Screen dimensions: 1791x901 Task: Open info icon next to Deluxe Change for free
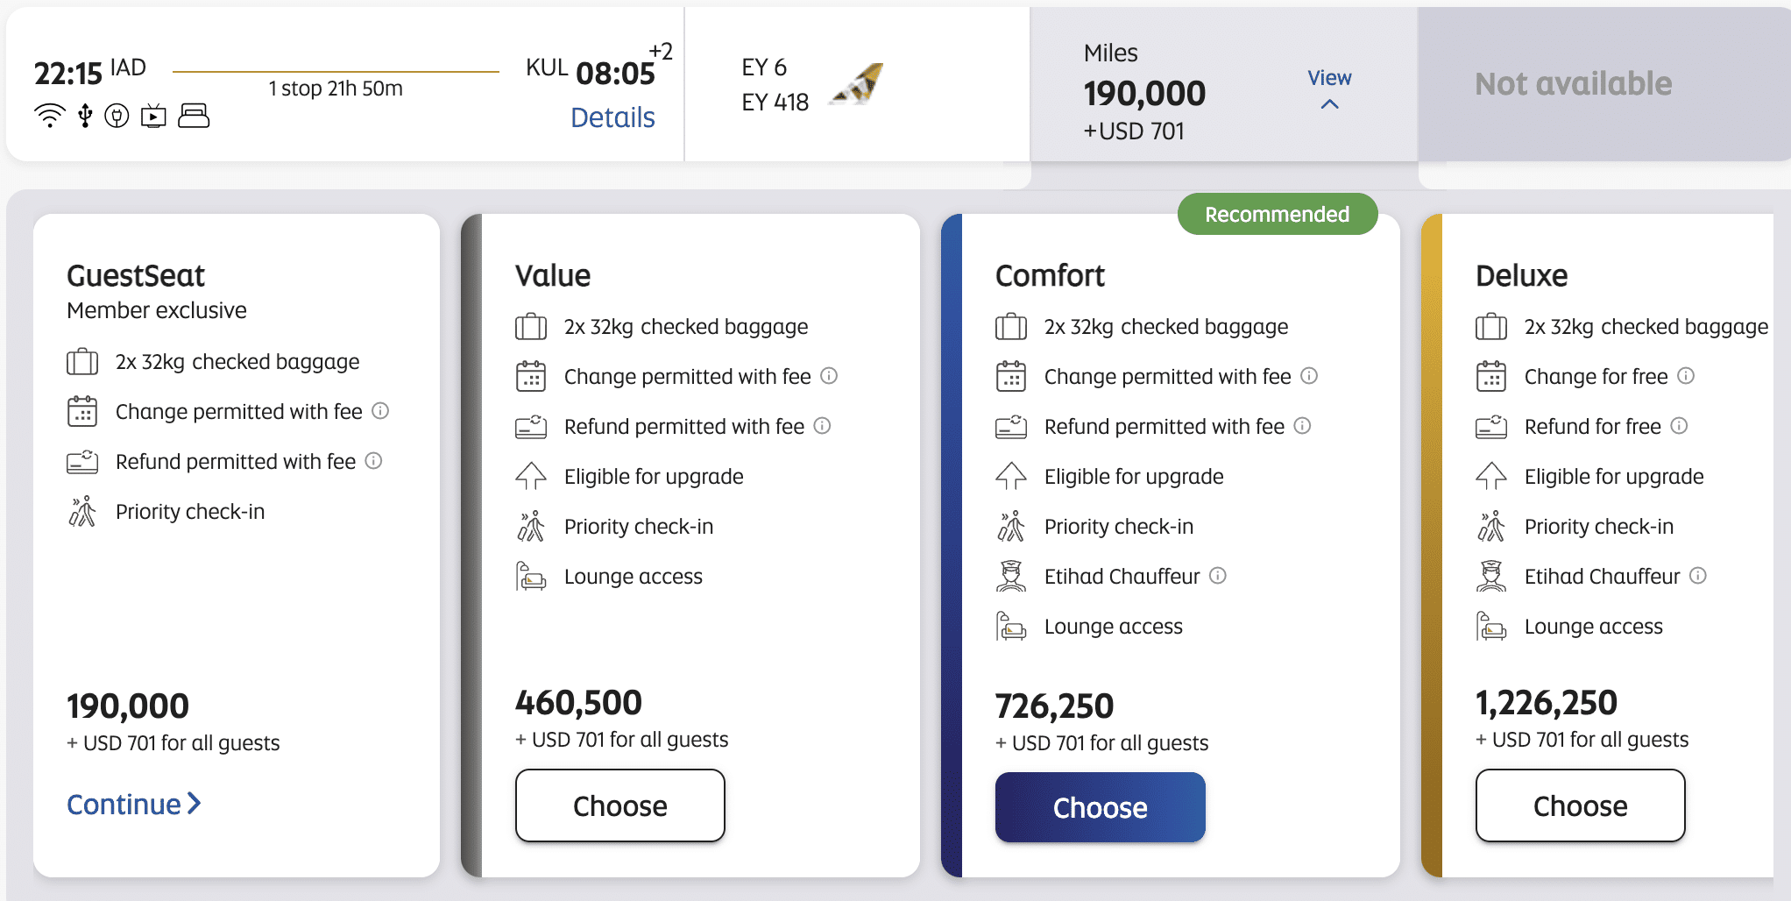1686,376
